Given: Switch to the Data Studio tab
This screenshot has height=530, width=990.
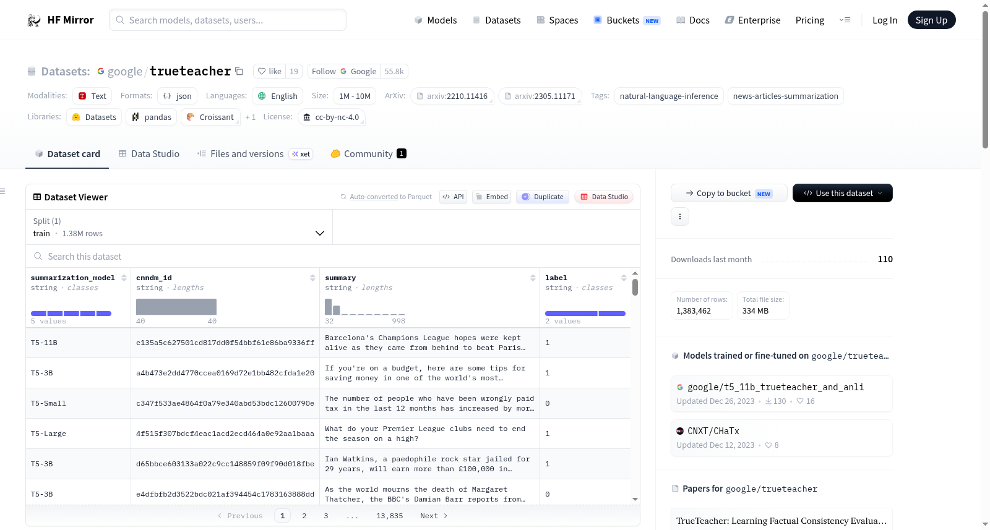Looking at the screenshot, I should click(x=149, y=153).
